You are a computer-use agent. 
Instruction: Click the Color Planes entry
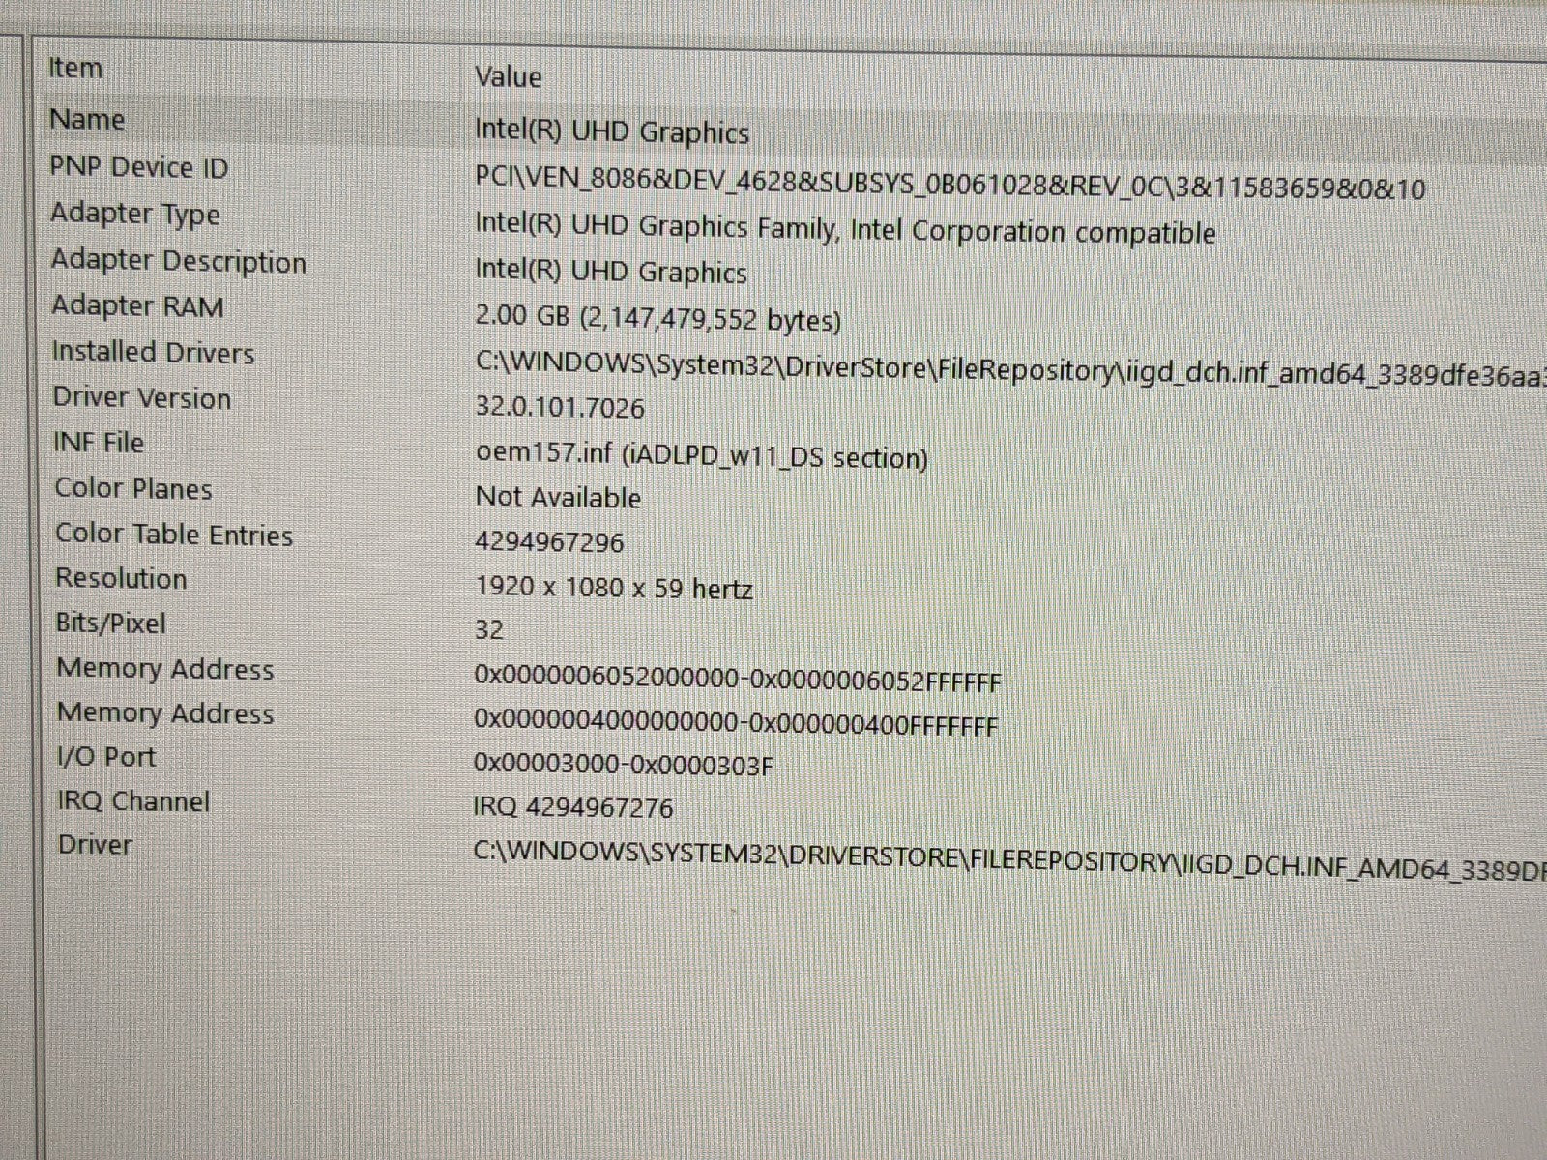[133, 488]
